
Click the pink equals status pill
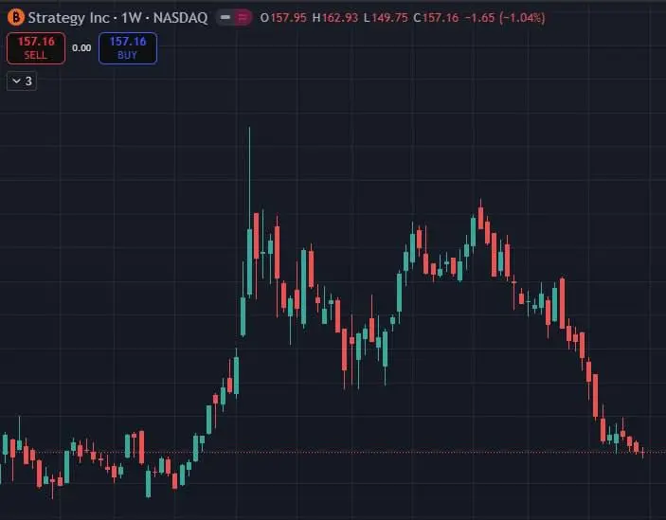pos(243,17)
